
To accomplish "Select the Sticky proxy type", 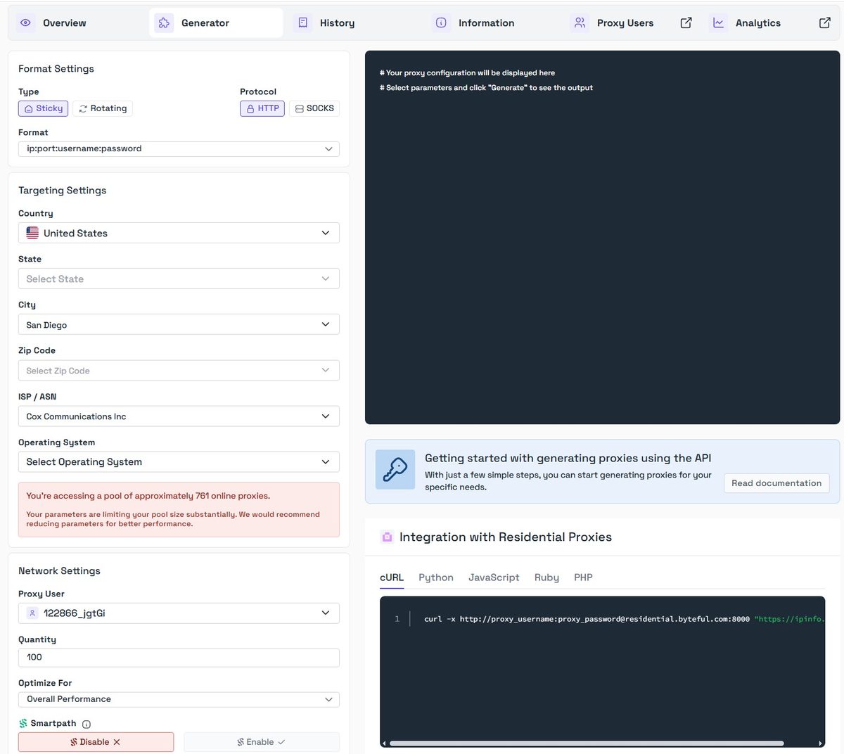I will [x=43, y=108].
